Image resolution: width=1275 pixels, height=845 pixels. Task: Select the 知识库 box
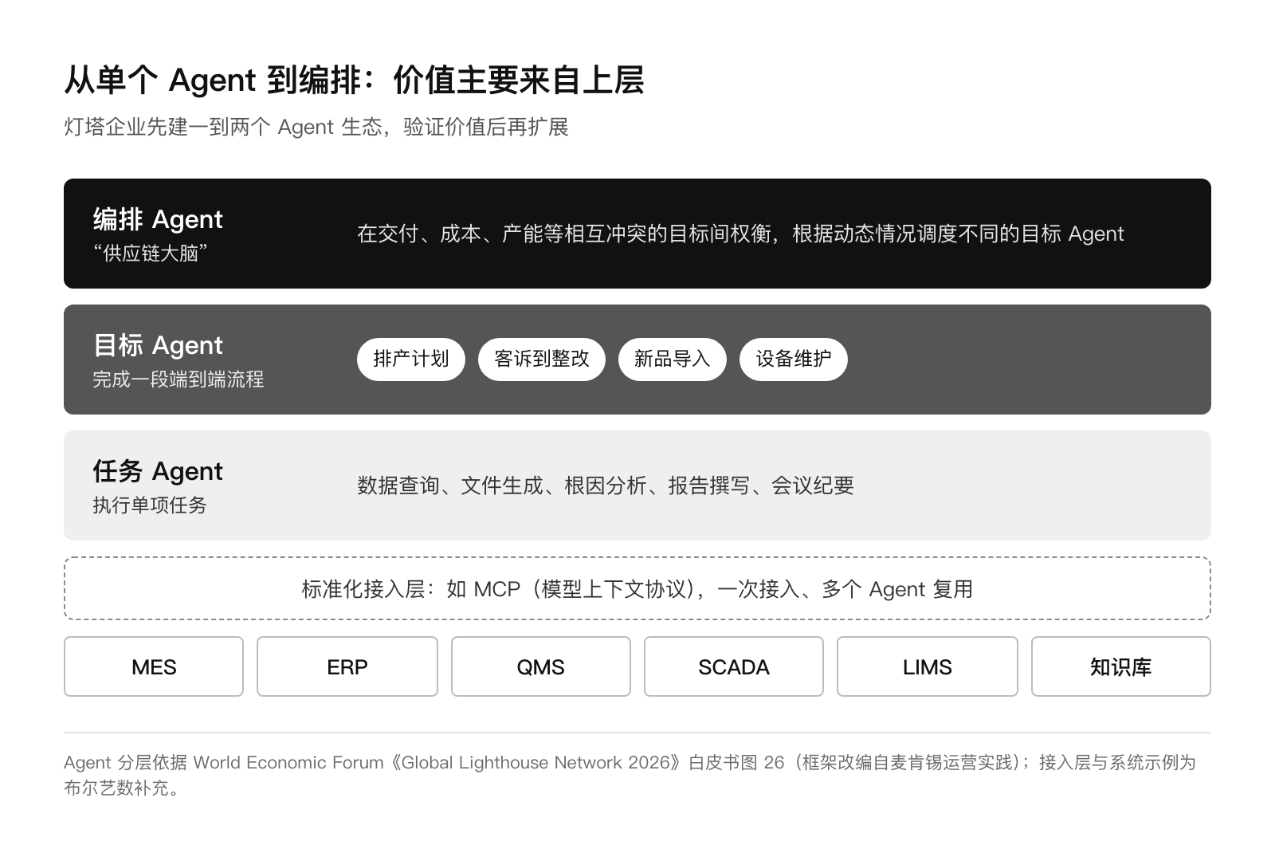[1121, 666]
